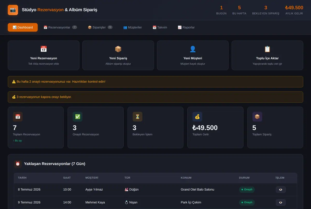
Task: Click the calendar icon above Toplam Rezervasyon
Action: (x=18, y=117)
